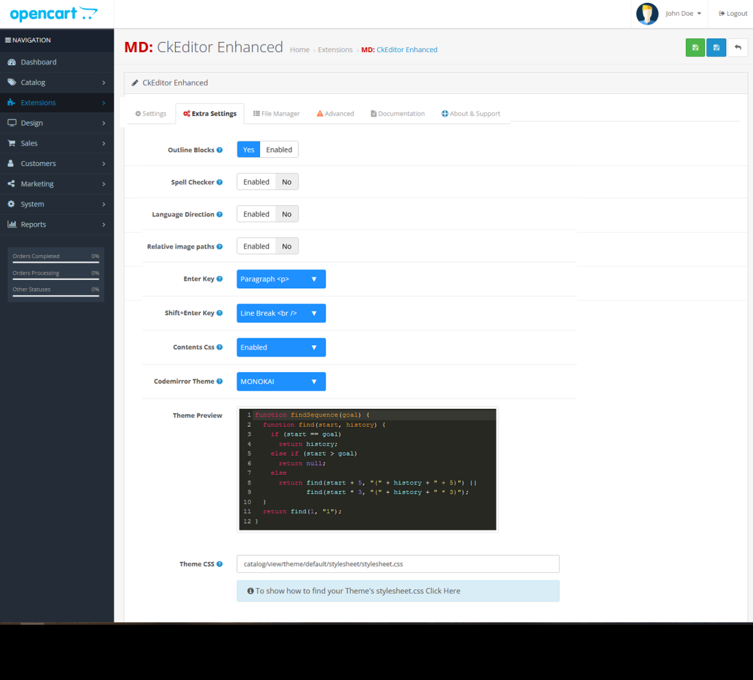The height and width of the screenshot is (680, 753).
Task: Set Spell Checker to No
Action: (287, 182)
